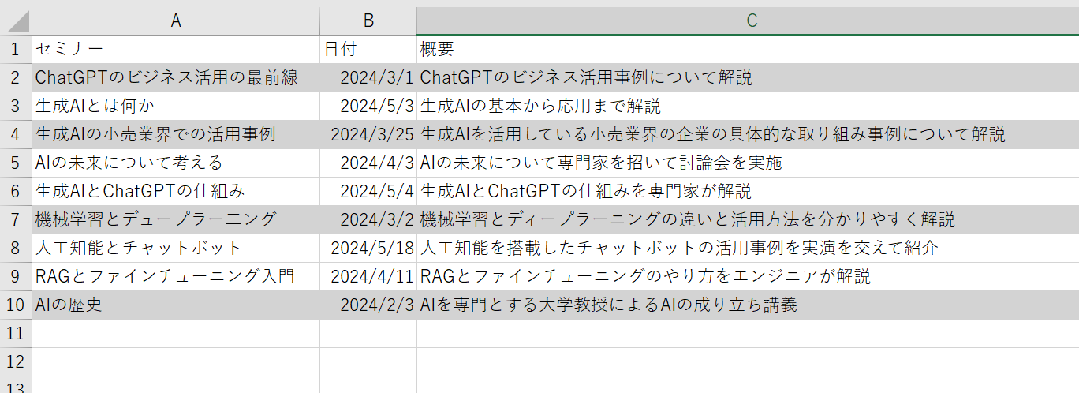
Task: Click the 日付 header cell
Action: [x=368, y=49]
